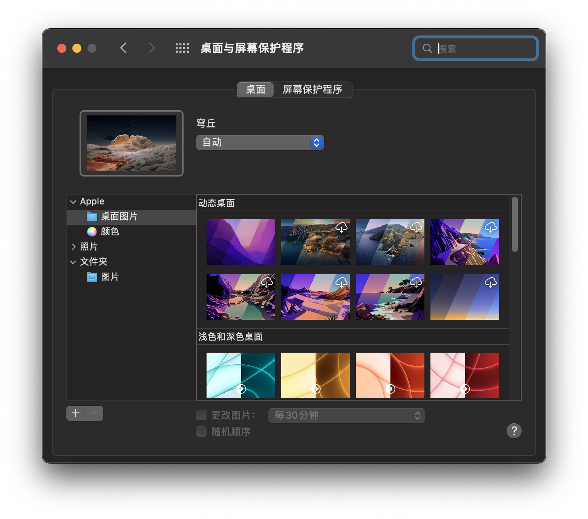Screen dimensions: 588x519
Task: Choose the purple Monterey dynamic wallpaper
Action: 240,242
